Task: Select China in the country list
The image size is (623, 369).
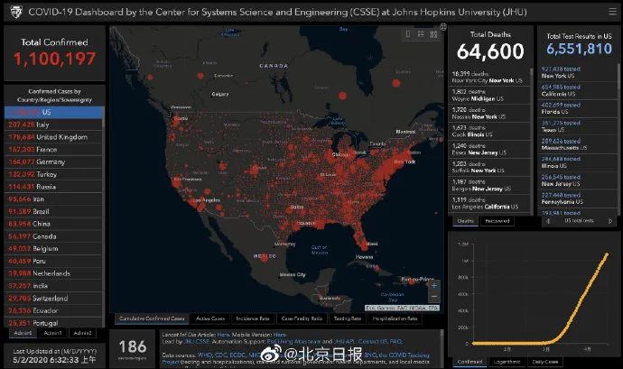Action: click(53, 224)
